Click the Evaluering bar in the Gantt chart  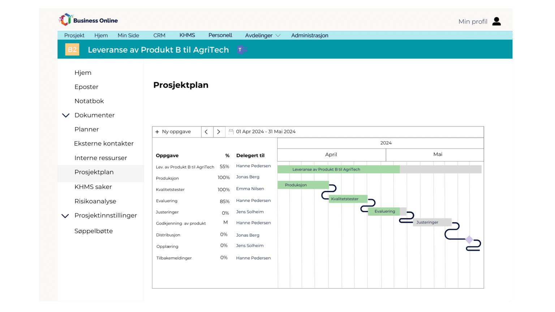click(x=385, y=212)
